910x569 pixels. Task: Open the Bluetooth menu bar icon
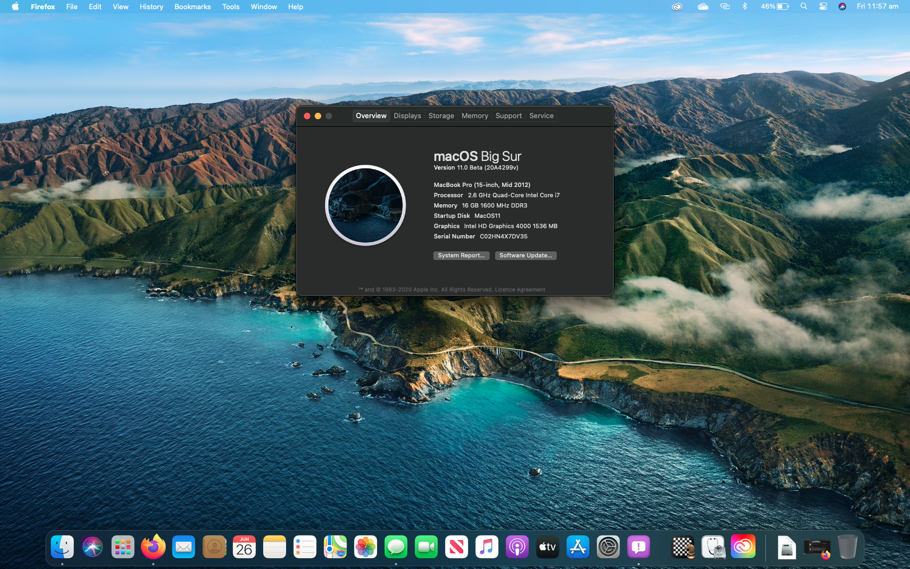(x=745, y=7)
